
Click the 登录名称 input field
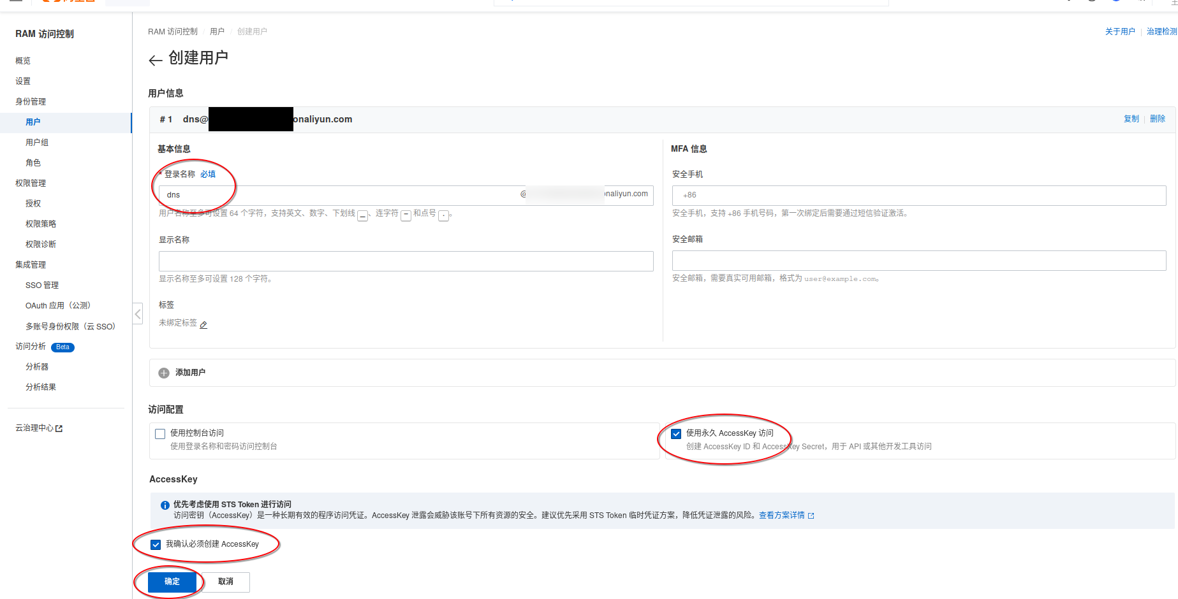click(338, 195)
